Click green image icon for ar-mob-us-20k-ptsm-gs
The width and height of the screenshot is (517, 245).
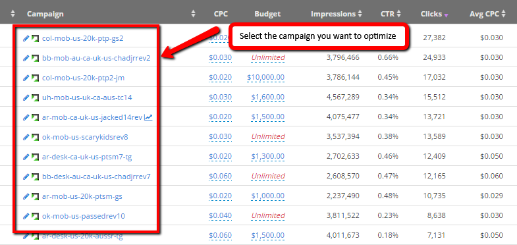(x=36, y=196)
